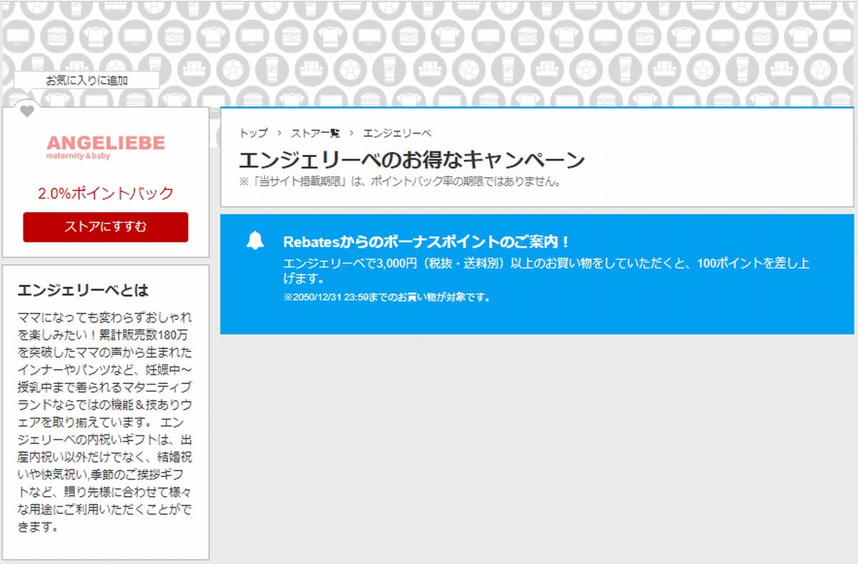Click the 3,000円 bonus point description text
Image resolution: width=858 pixels, height=564 pixels.
546,271
